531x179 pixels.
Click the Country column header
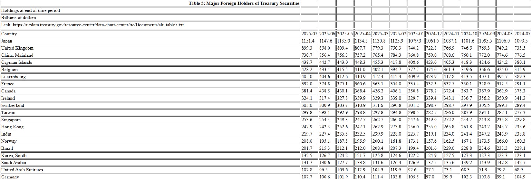coord(9,34)
